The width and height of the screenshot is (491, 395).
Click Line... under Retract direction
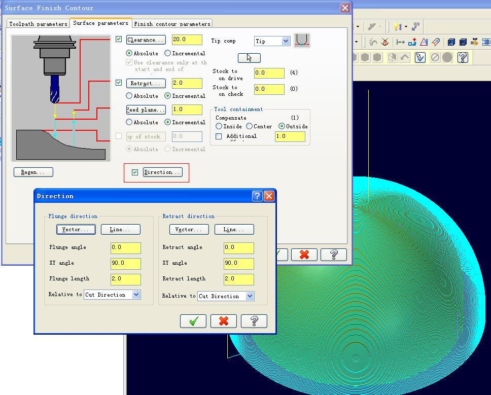pos(234,229)
